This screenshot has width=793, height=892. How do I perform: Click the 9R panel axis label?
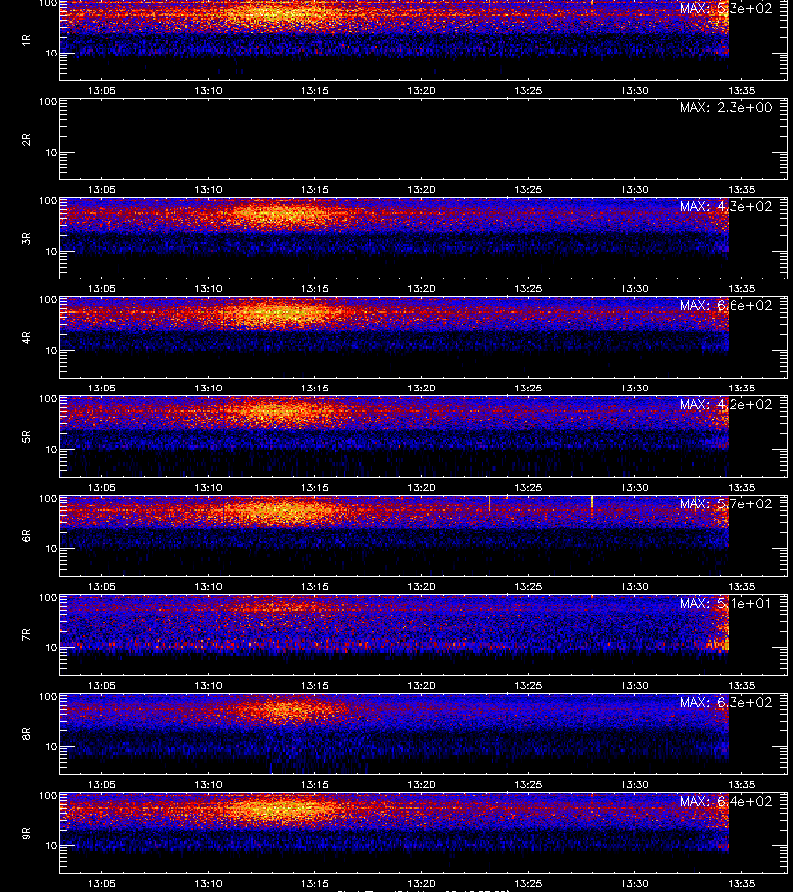point(26,834)
